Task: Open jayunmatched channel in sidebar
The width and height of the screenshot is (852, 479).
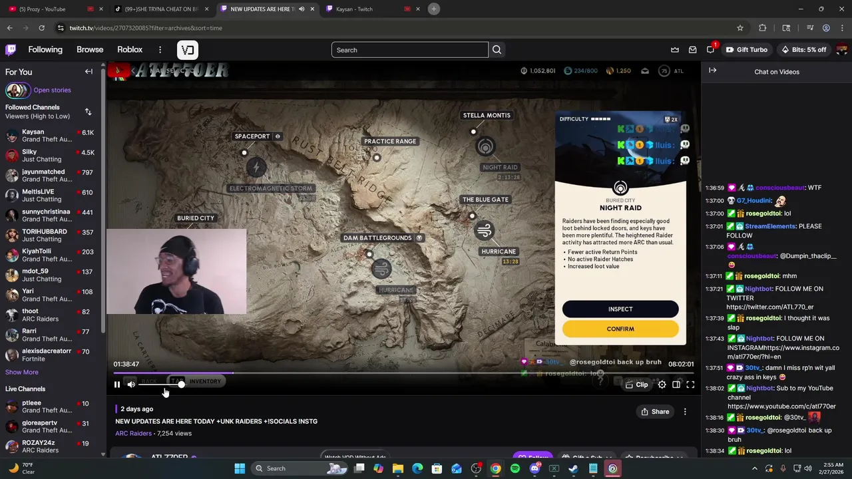Action: 51,176
